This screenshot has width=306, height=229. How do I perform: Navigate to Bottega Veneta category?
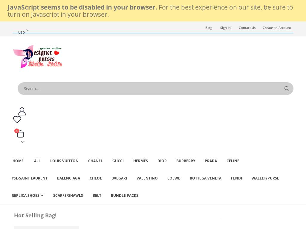[x=205, y=178]
